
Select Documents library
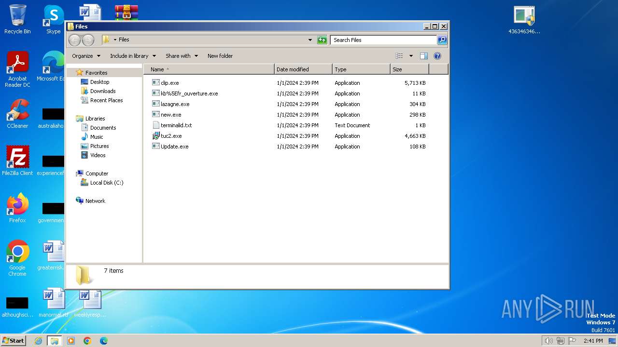[x=103, y=128]
